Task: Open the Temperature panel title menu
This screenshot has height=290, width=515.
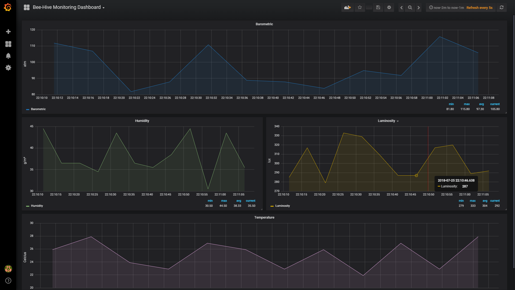Action: click(264, 218)
